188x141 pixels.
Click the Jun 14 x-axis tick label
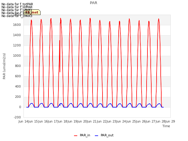[23, 121]
